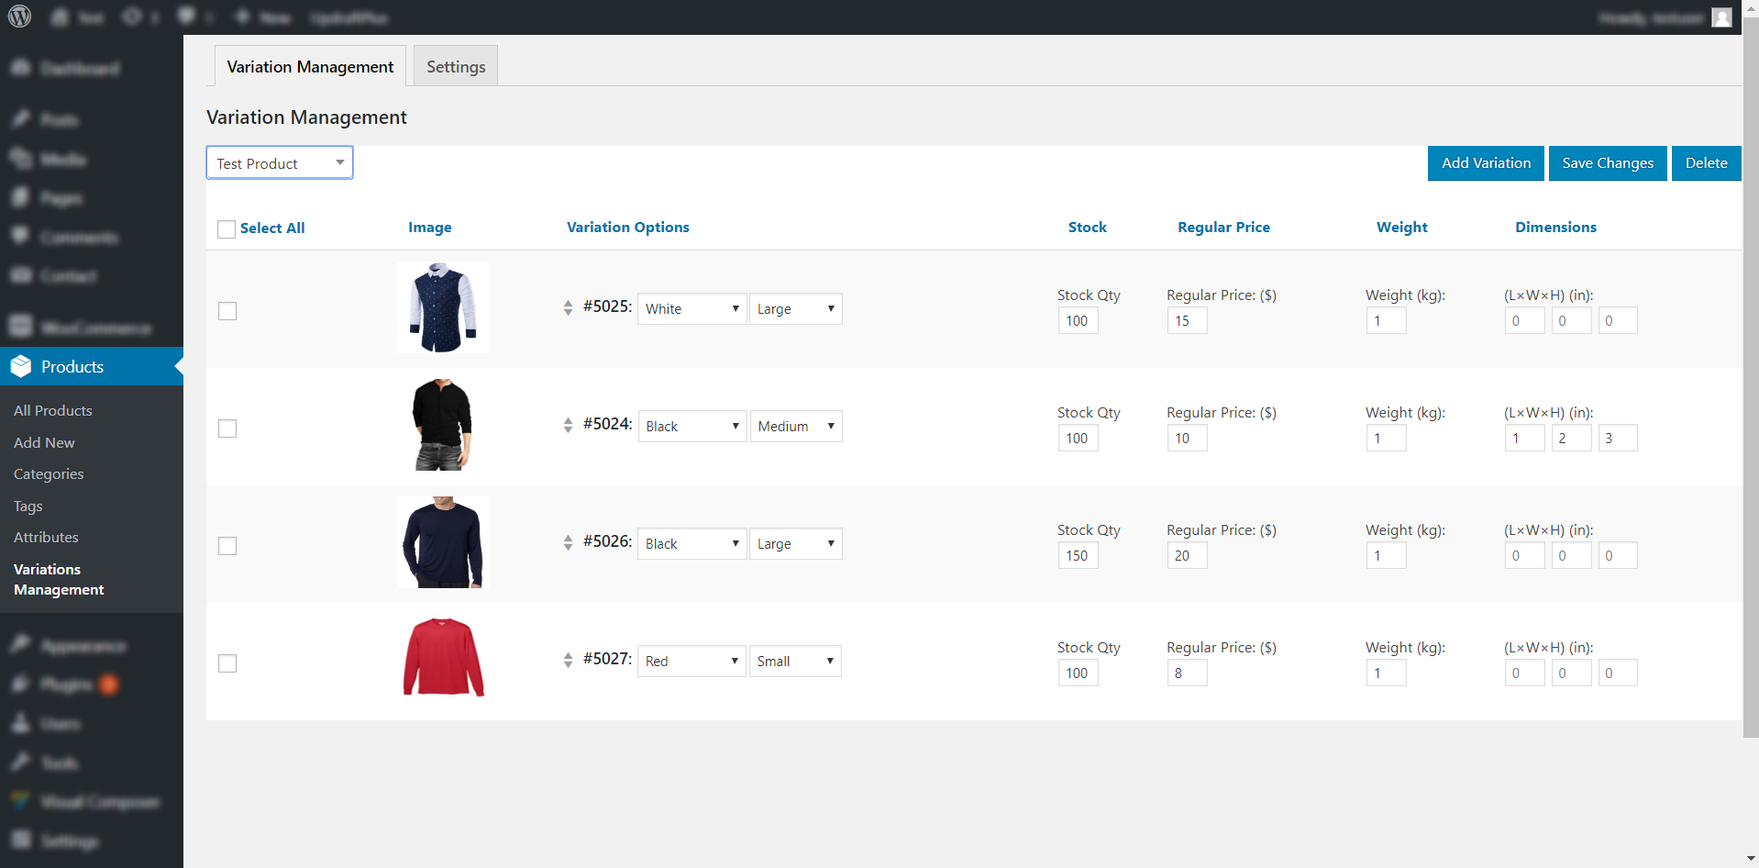Open the Test Product dropdown

click(x=279, y=163)
